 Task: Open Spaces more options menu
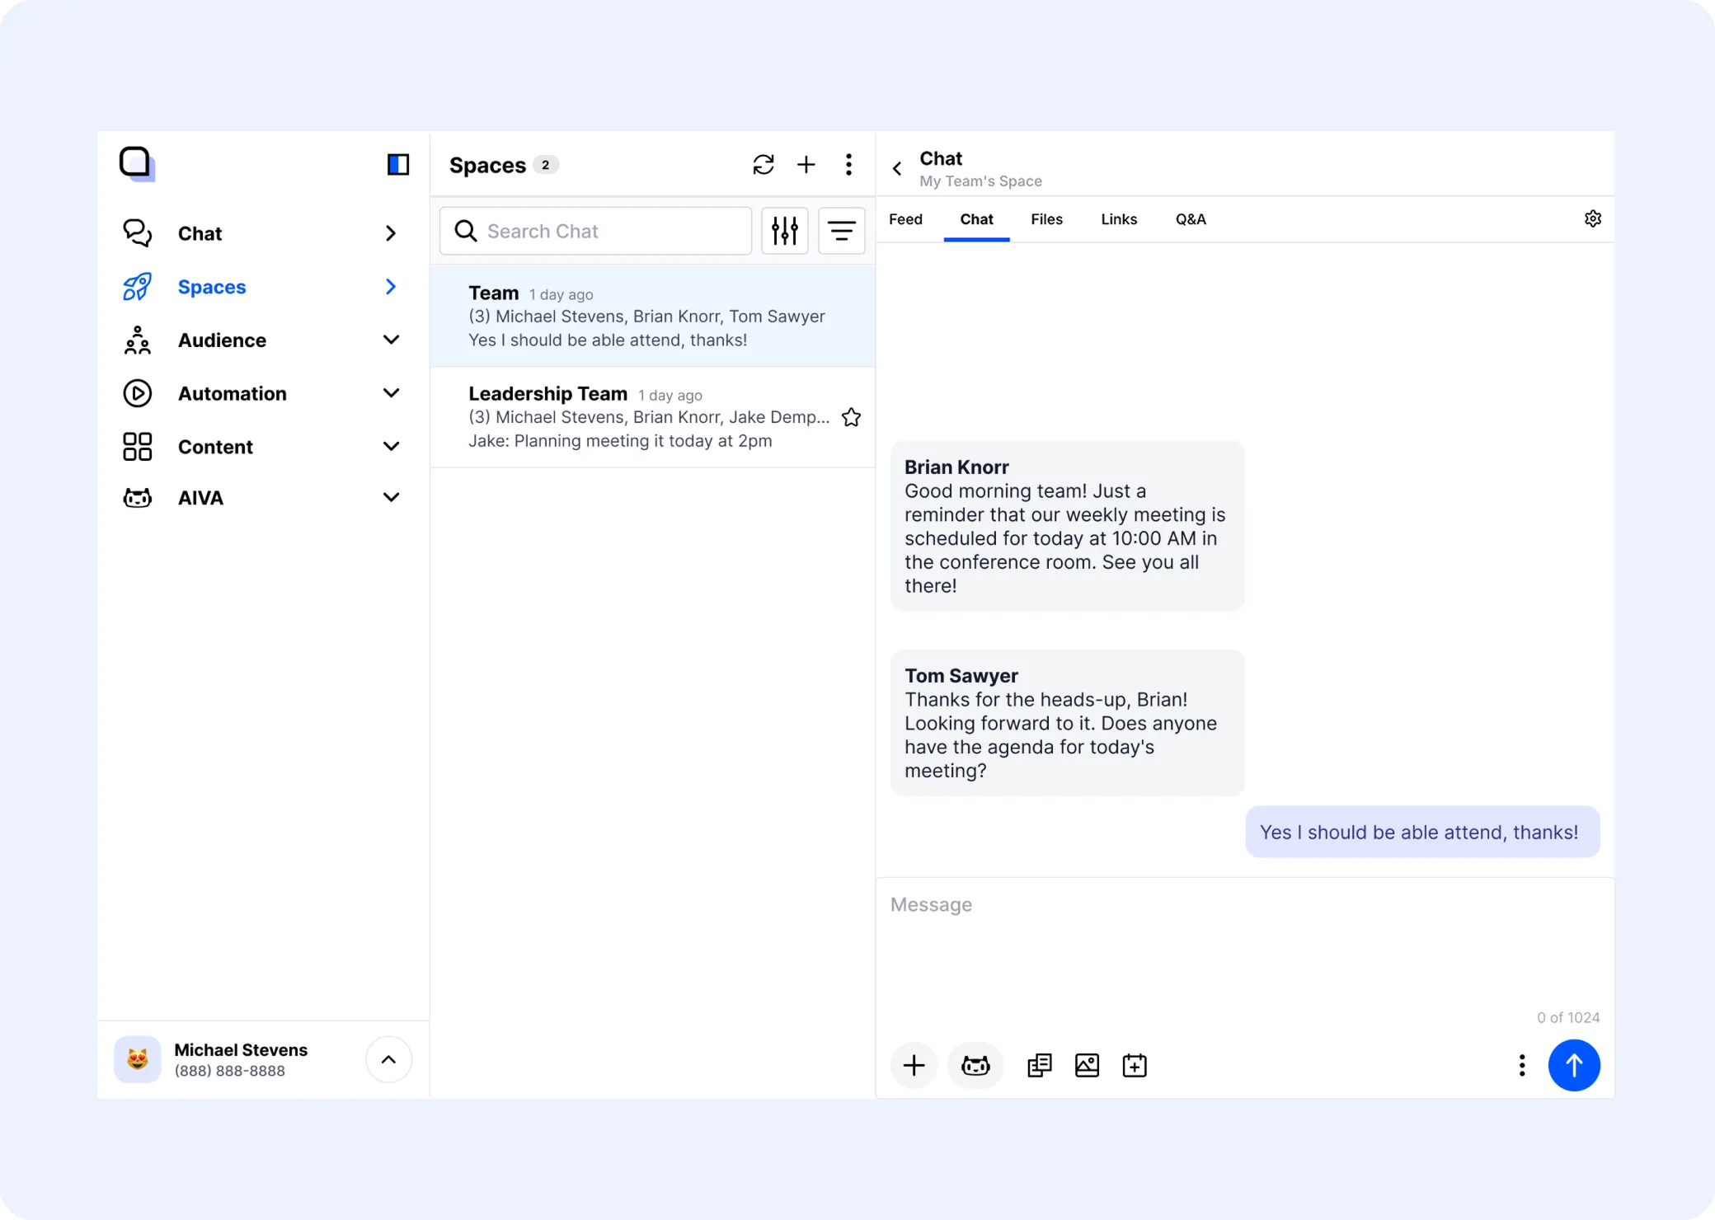pyautogui.click(x=848, y=165)
